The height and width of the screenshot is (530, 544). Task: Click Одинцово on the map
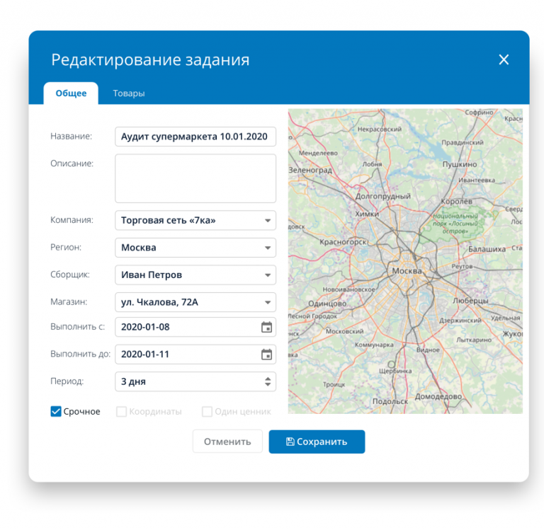coord(327,304)
